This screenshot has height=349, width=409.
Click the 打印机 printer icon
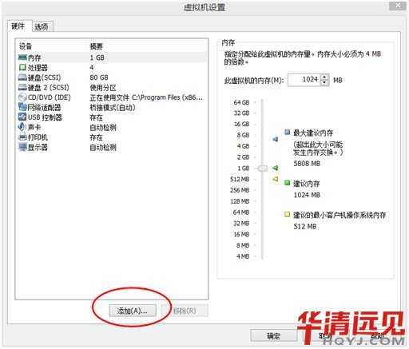pos(22,137)
